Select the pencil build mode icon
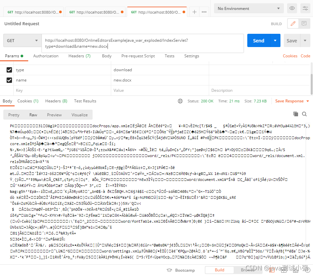This screenshot has width=313, height=275. point(293,24)
